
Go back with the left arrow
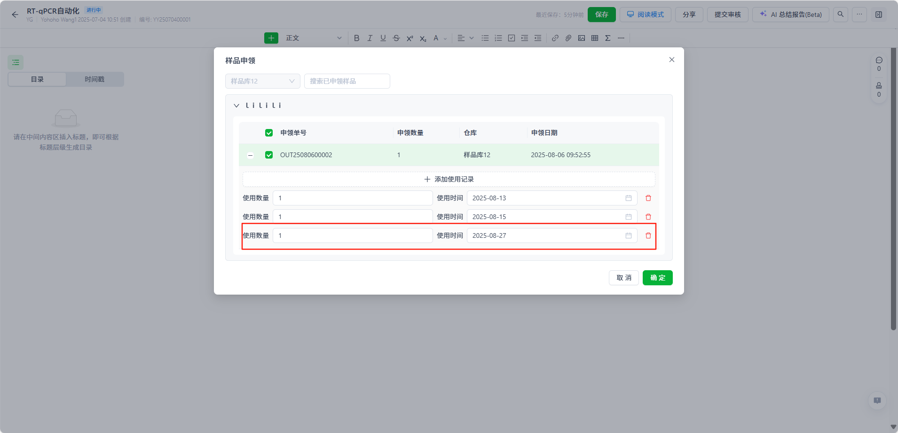point(15,15)
